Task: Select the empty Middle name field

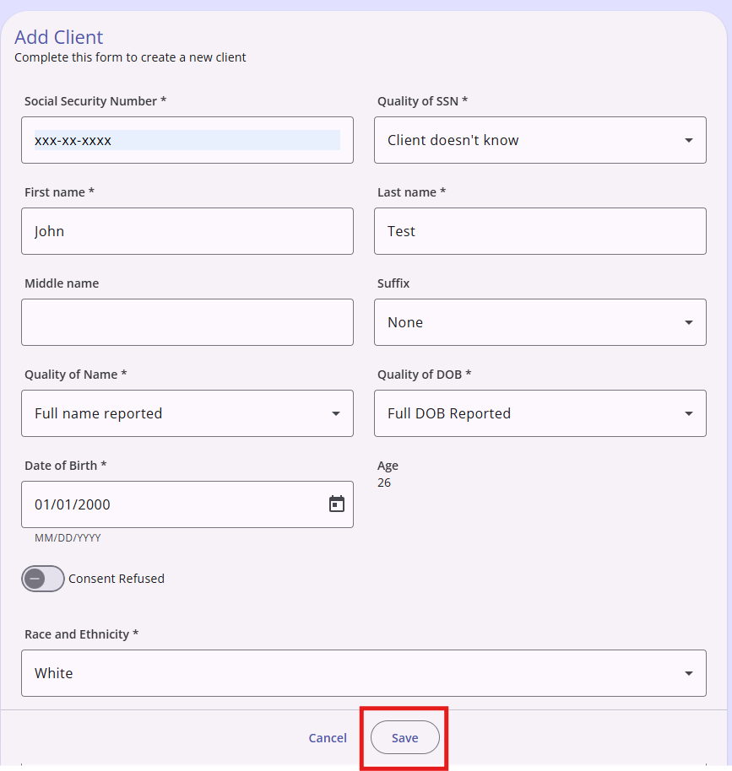Action: click(x=187, y=322)
